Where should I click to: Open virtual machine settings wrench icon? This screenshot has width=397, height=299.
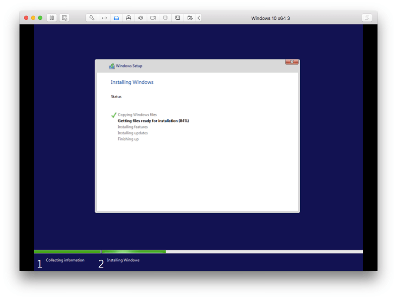[x=92, y=18]
